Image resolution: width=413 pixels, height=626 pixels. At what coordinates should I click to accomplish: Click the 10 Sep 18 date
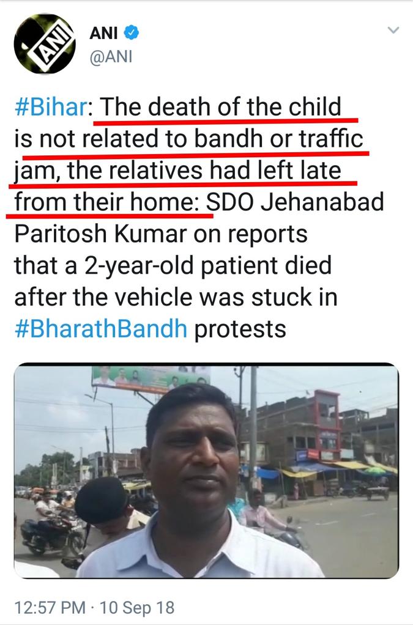point(137,608)
